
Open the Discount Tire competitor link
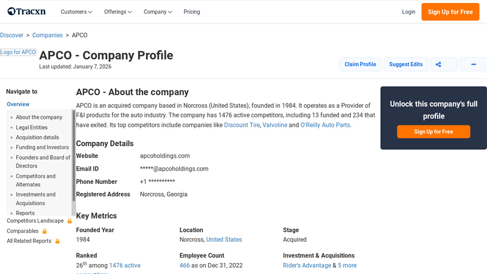[x=242, y=125]
